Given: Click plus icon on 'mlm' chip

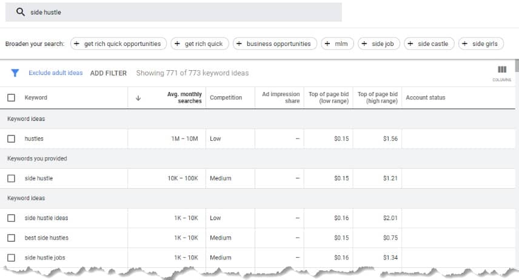Looking at the screenshot, I should click(x=327, y=44).
